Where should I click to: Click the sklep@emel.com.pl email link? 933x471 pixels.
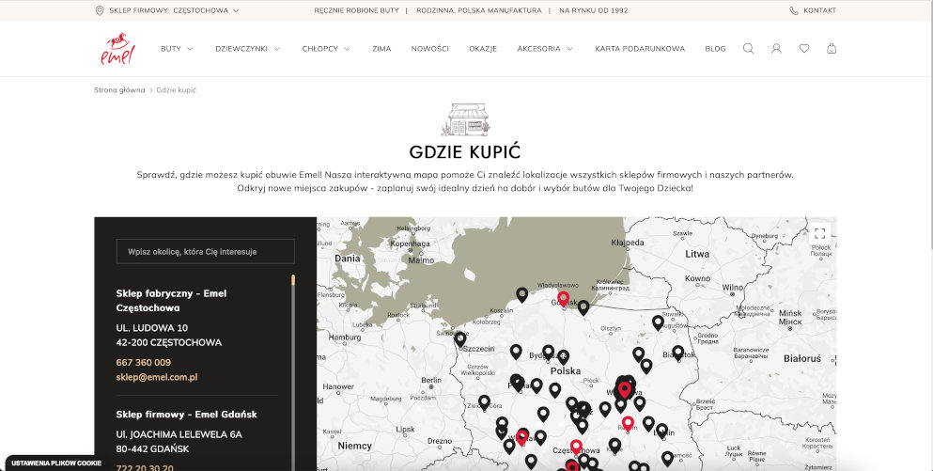point(157,377)
